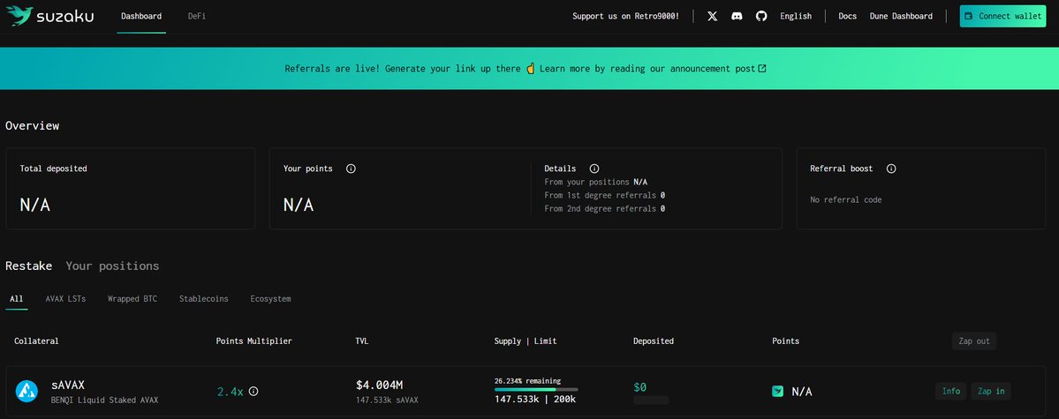Click the Zap in button for sAVAX
Image resolution: width=1059 pixels, height=419 pixels.
point(991,392)
